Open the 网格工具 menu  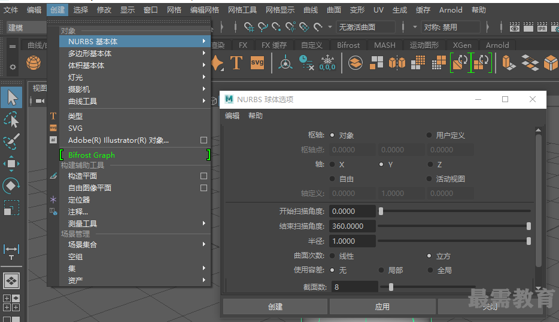pyautogui.click(x=242, y=10)
